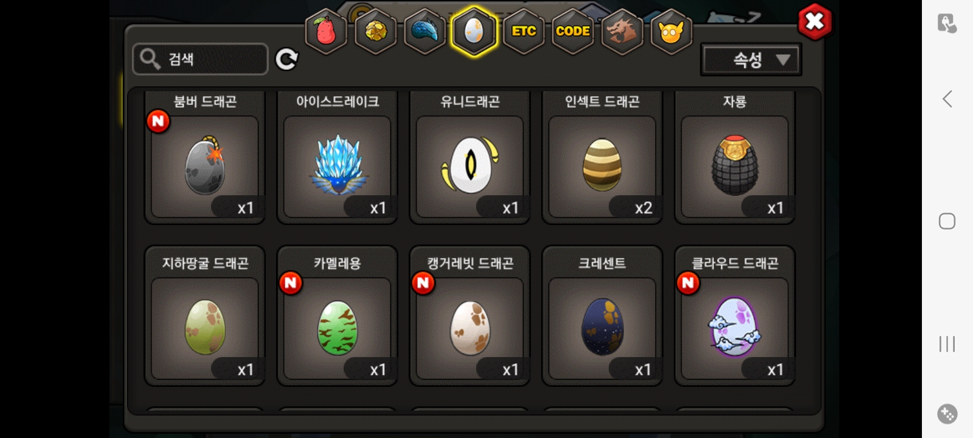Tap the Android back navigation arrow
Image resolution: width=973 pixels, height=438 pixels.
click(947, 99)
